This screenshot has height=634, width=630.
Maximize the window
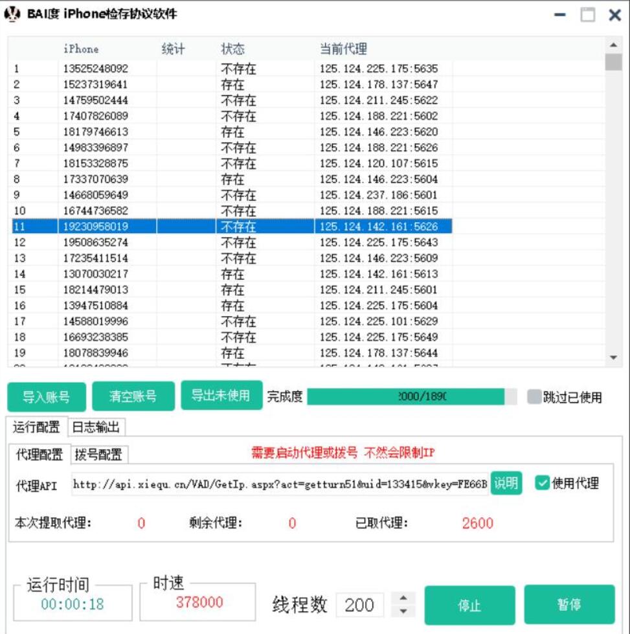(587, 14)
